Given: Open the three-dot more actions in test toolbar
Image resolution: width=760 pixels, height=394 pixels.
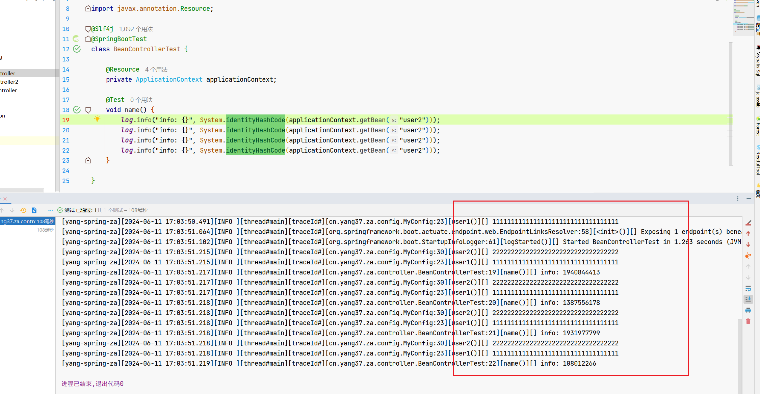Looking at the screenshot, I should click(x=51, y=210).
